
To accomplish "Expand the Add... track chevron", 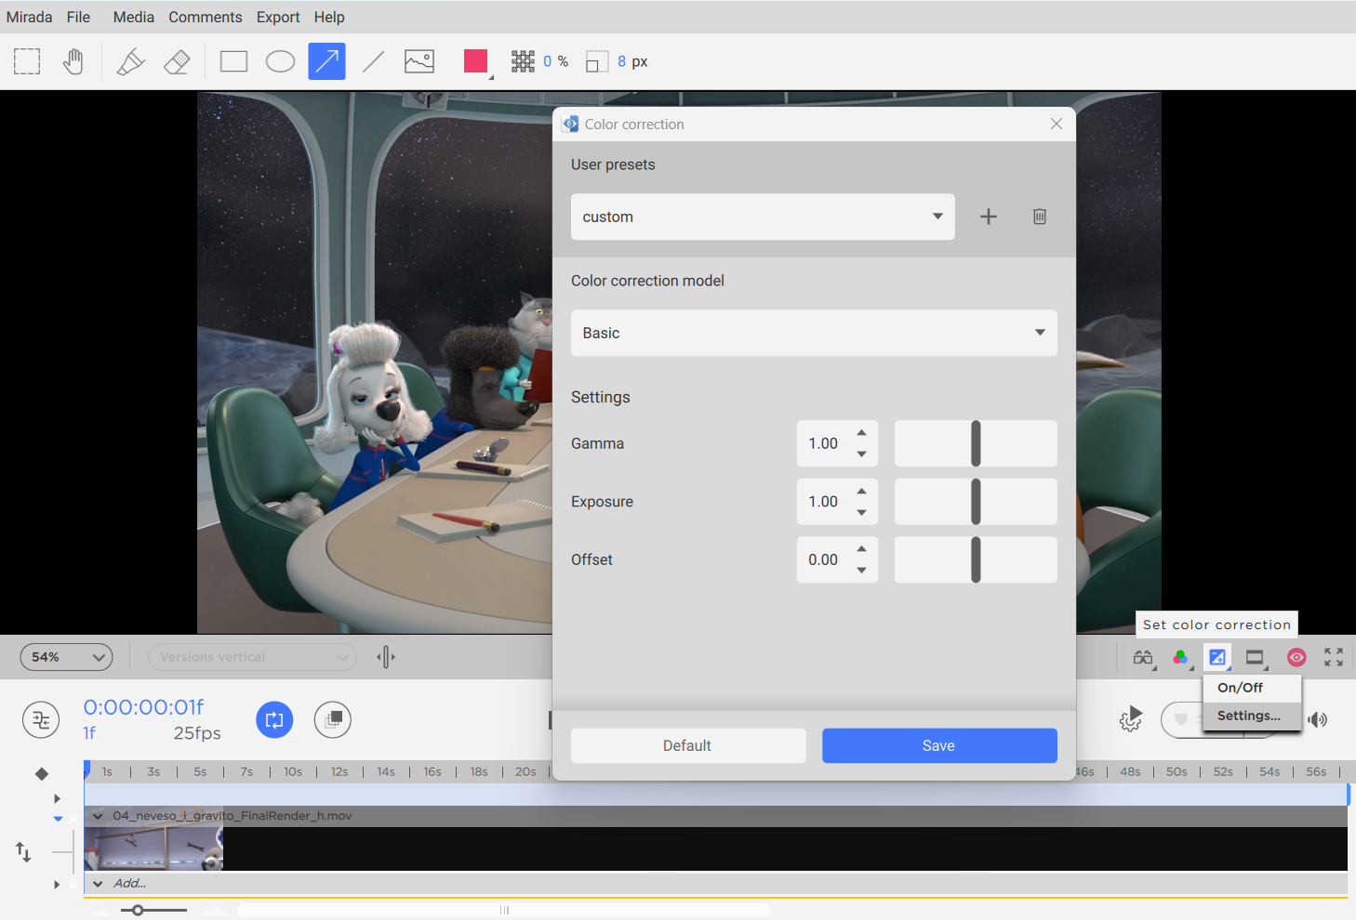I will 98,884.
